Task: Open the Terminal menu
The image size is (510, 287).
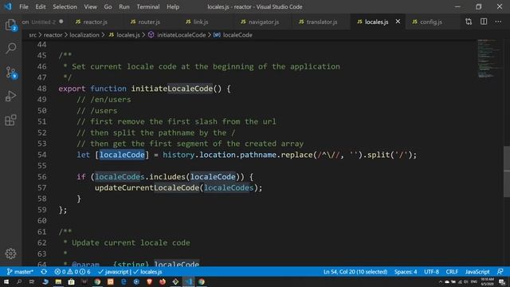Action: 148,6
